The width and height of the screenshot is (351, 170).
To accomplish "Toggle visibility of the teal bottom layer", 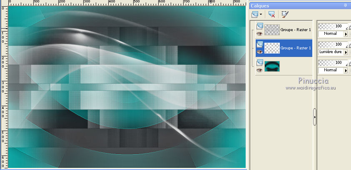I will [259, 70].
